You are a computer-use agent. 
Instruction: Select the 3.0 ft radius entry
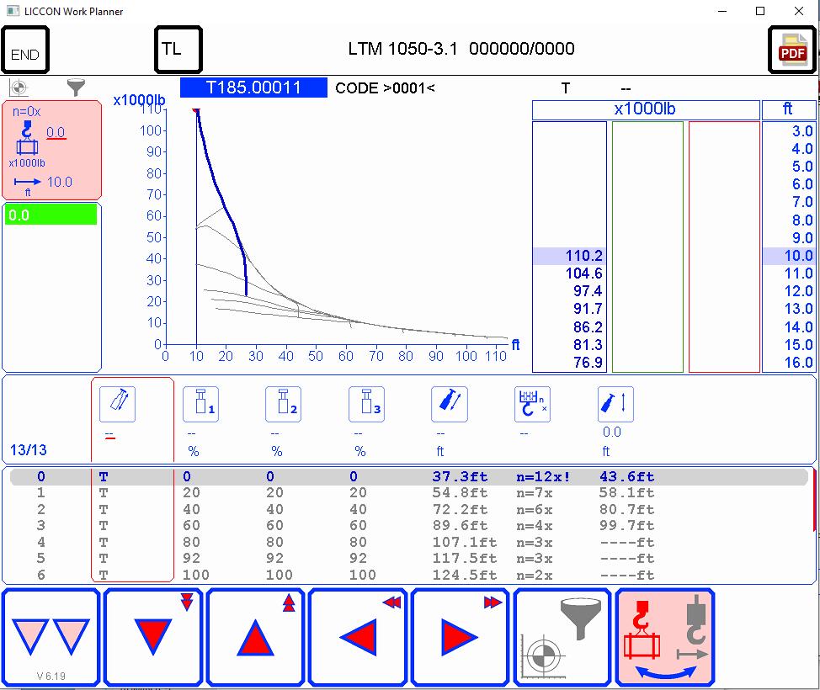click(x=802, y=130)
